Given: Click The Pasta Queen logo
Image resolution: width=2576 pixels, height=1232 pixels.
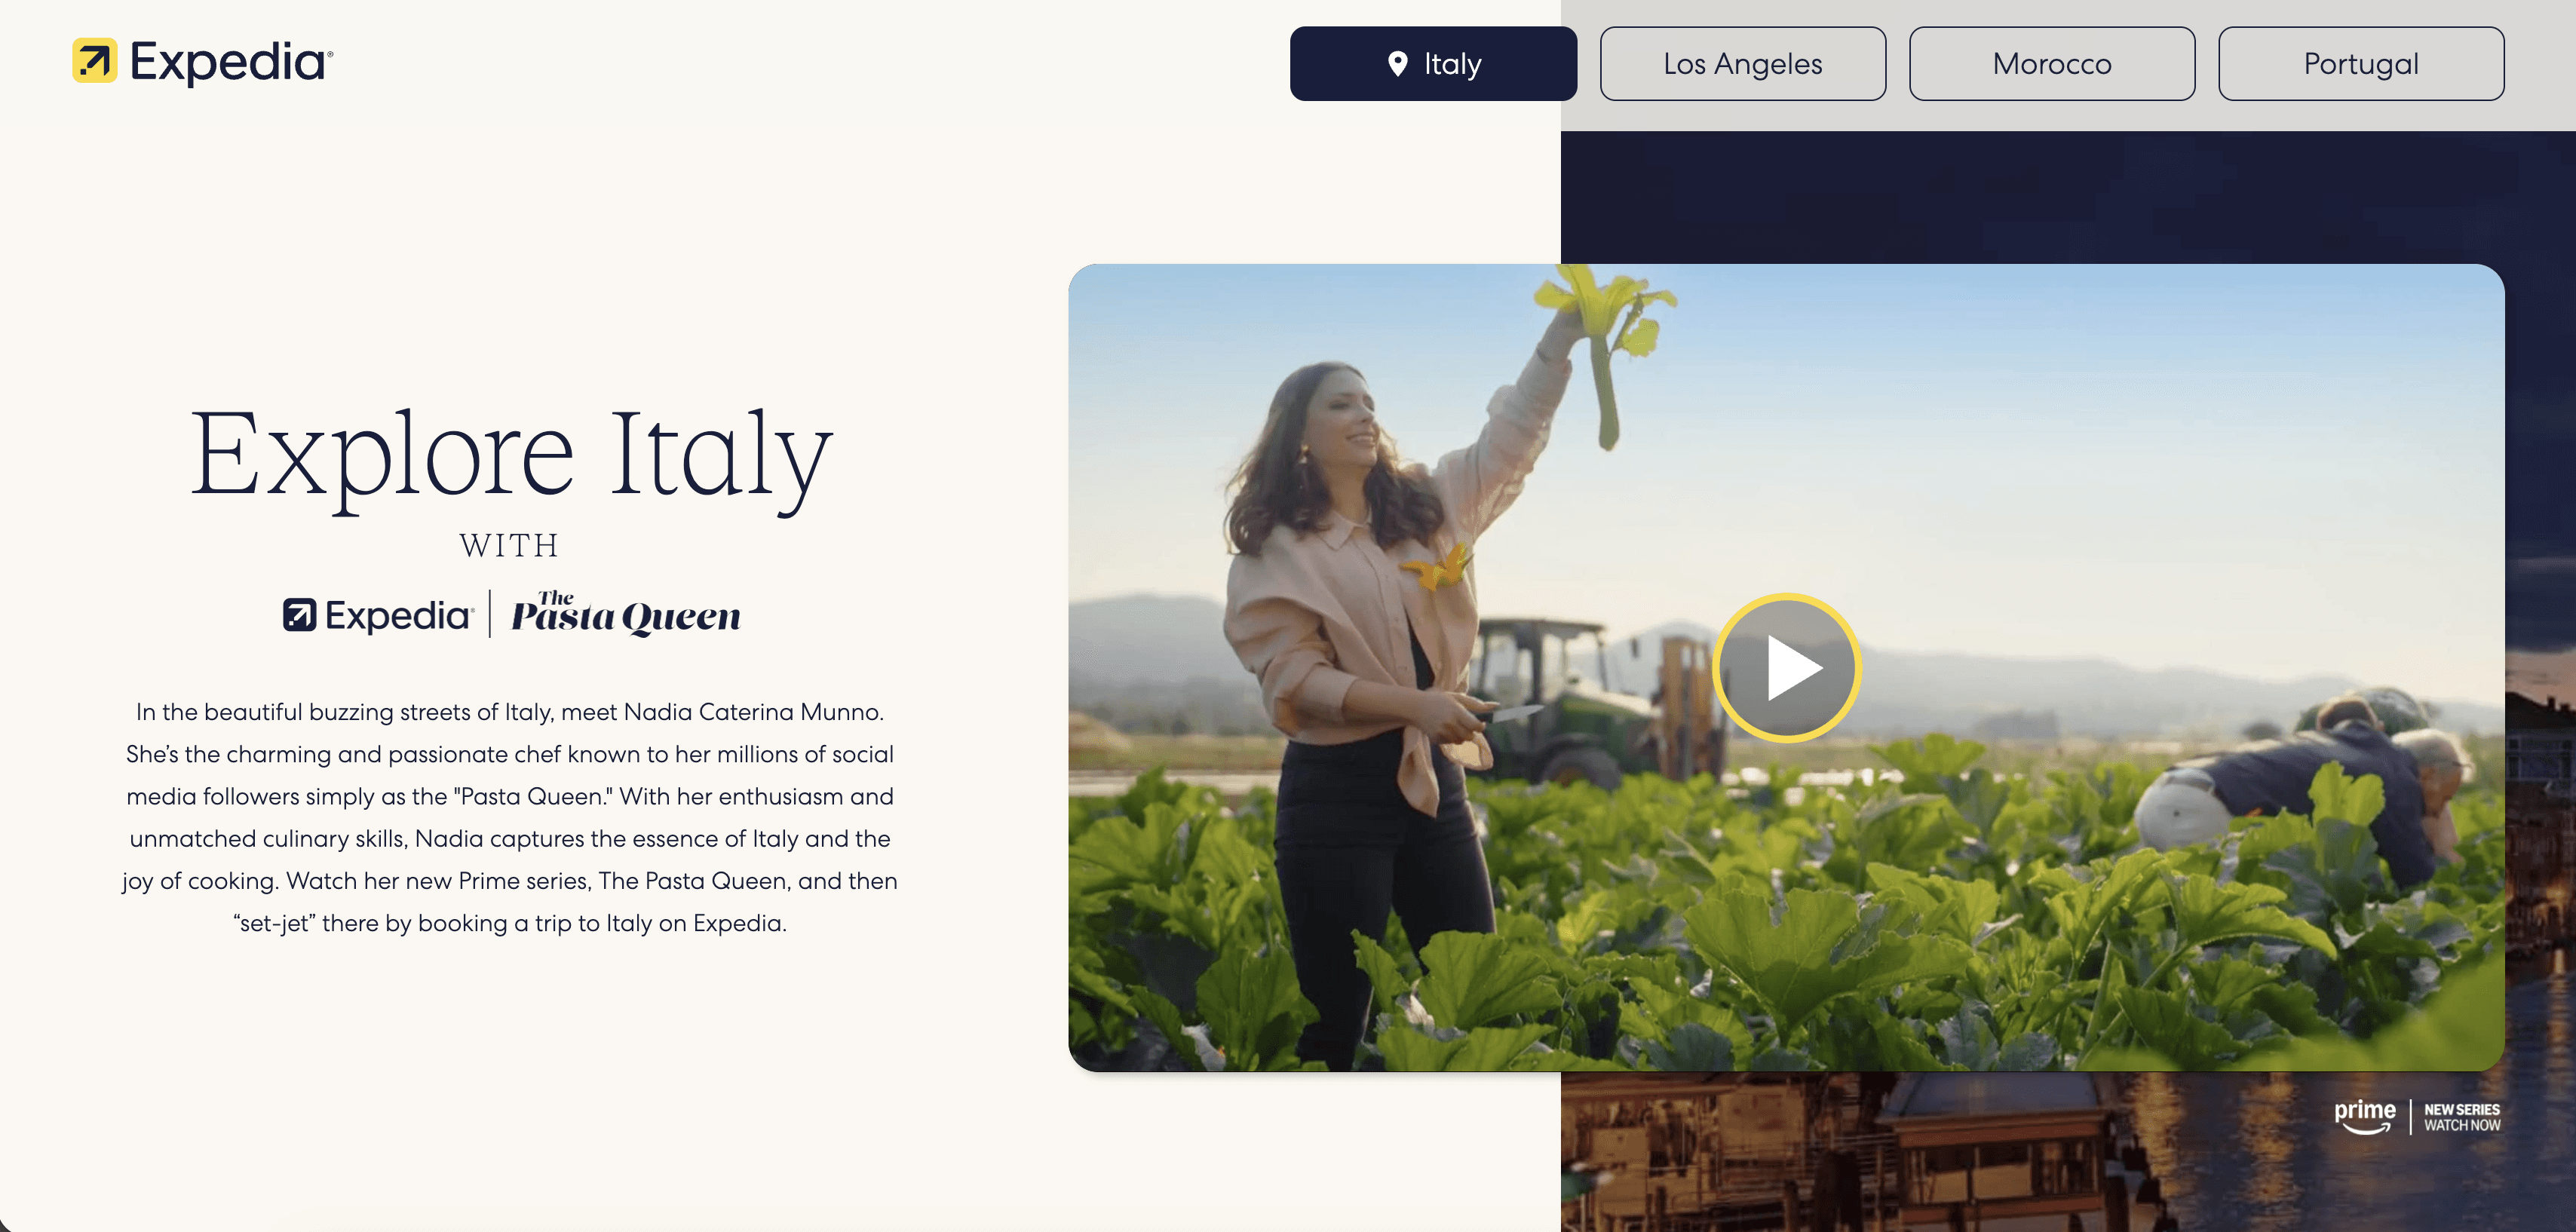Looking at the screenshot, I should click(x=626, y=613).
